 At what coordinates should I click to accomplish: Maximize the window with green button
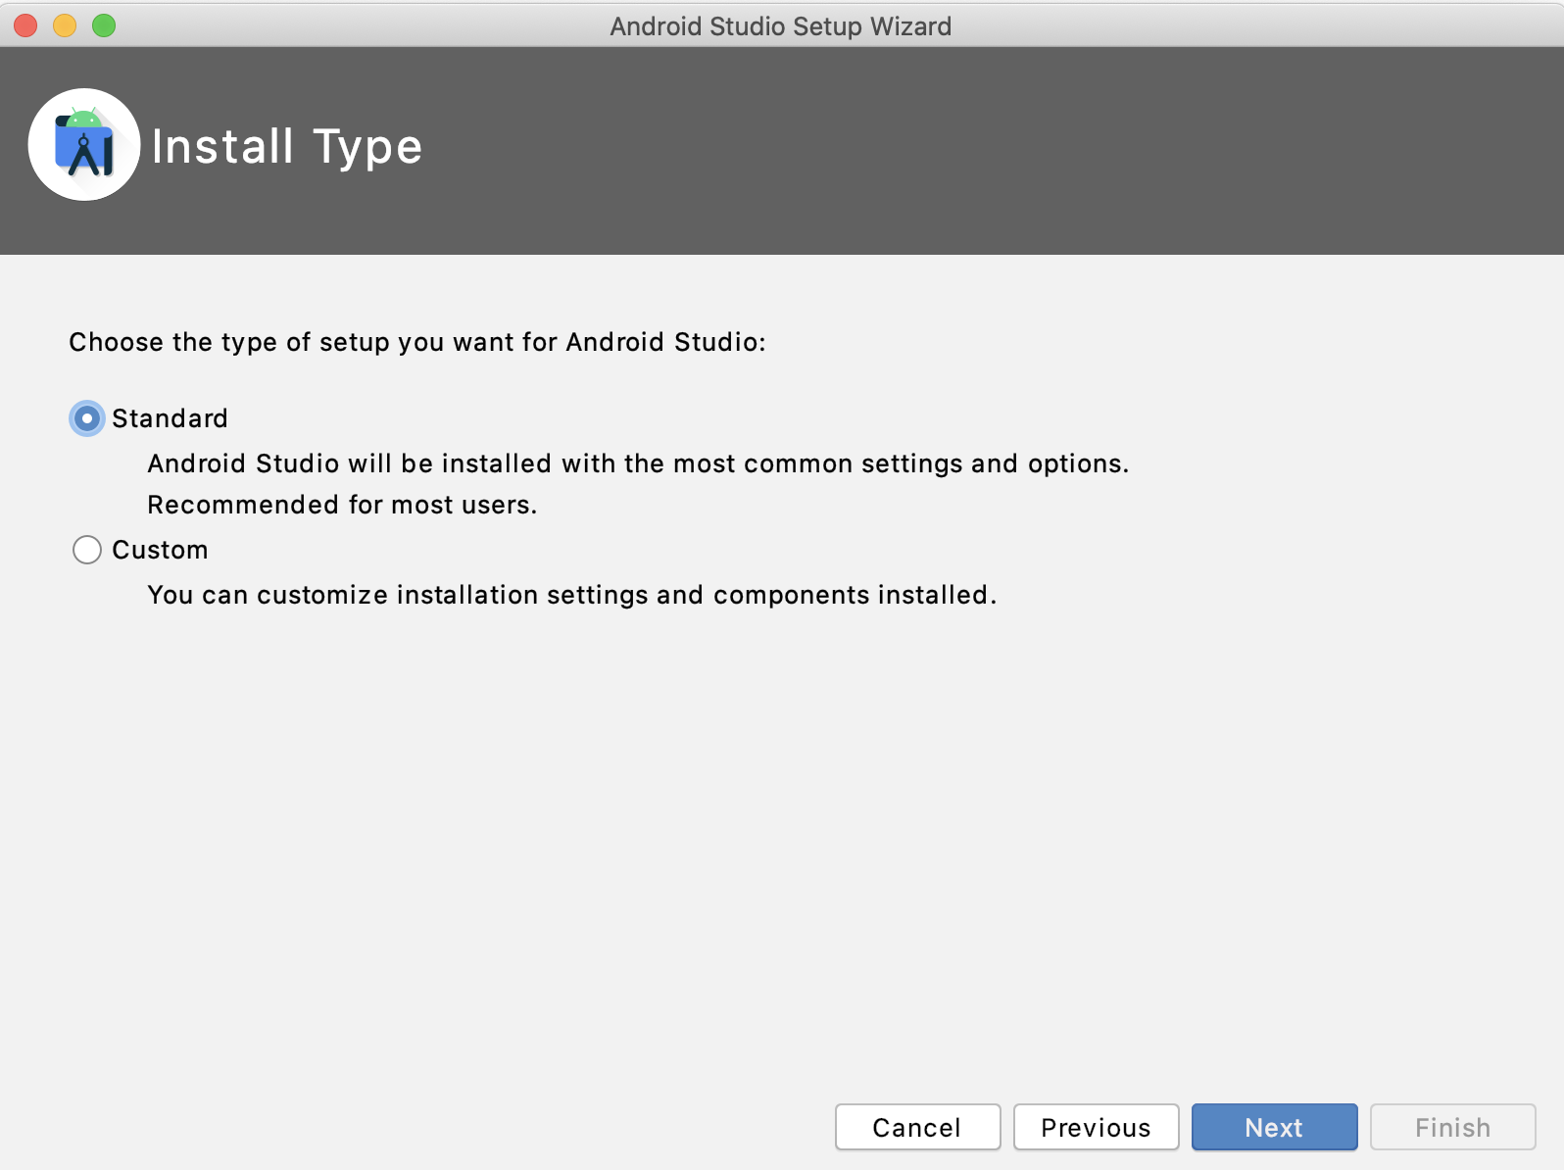[x=104, y=25]
